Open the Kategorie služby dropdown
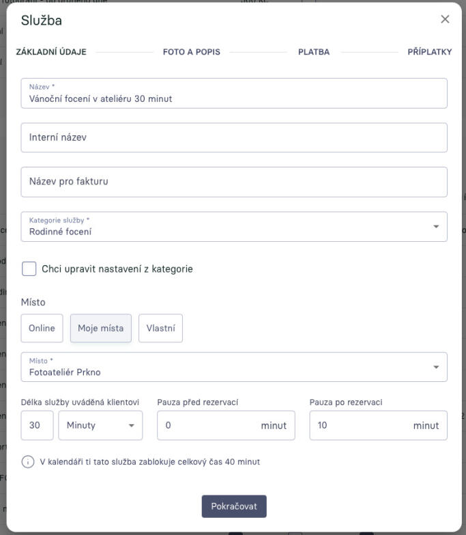Viewport: 466px width, 535px height. coord(234,227)
